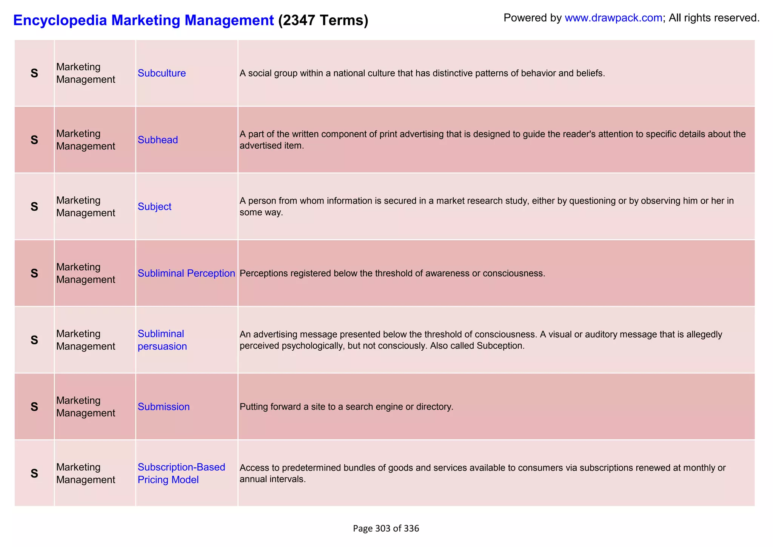Image resolution: width=773 pixels, height=547 pixels.
Task: Click the S letter in Subculture row
Action: click(x=34, y=73)
